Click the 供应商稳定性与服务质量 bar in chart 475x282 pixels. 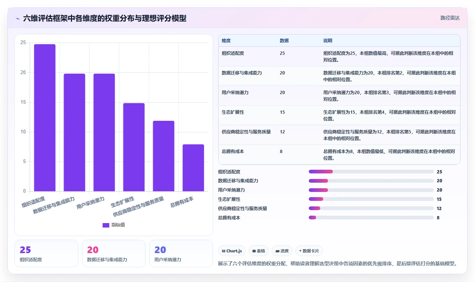click(164, 156)
